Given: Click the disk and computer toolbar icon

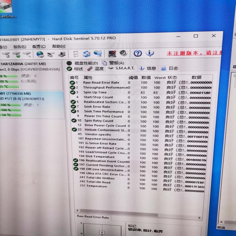Looking at the screenshot, I should click(62, 54).
